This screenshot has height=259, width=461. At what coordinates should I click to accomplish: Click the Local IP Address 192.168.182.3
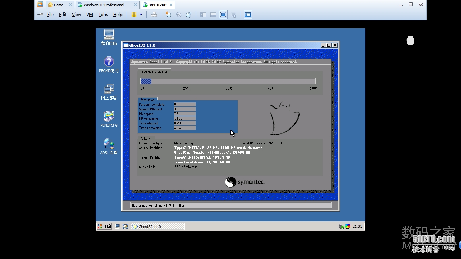tap(265, 143)
